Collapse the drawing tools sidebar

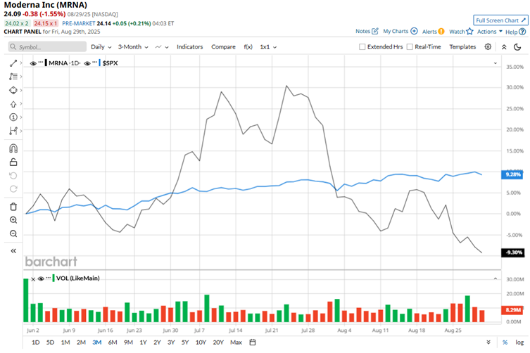point(13,251)
